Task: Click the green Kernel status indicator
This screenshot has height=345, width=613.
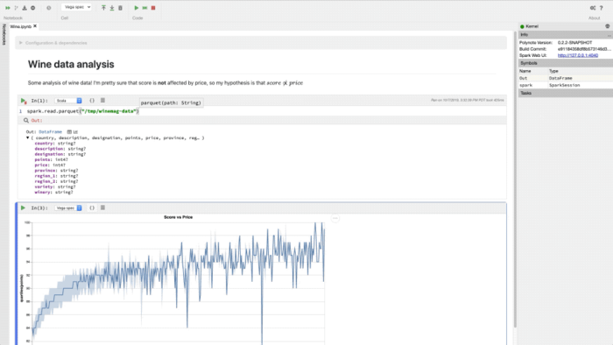Action: [522, 26]
